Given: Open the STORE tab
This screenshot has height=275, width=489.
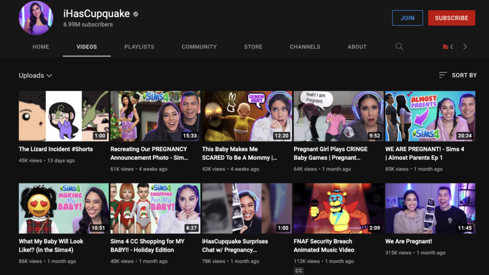Looking at the screenshot, I should pos(253,47).
